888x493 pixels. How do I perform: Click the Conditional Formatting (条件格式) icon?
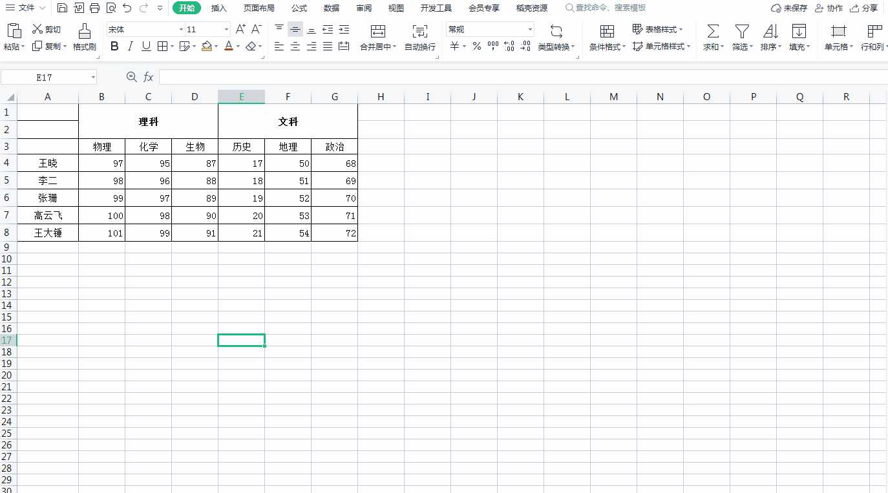tap(607, 31)
